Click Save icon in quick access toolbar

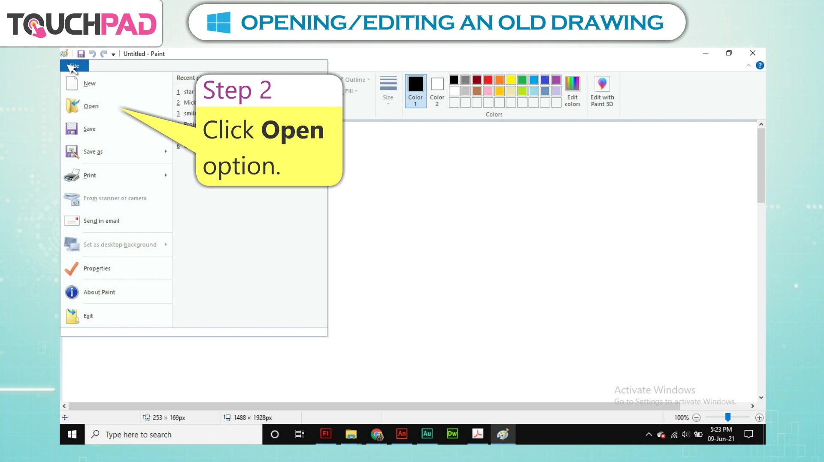(x=81, y=54)
